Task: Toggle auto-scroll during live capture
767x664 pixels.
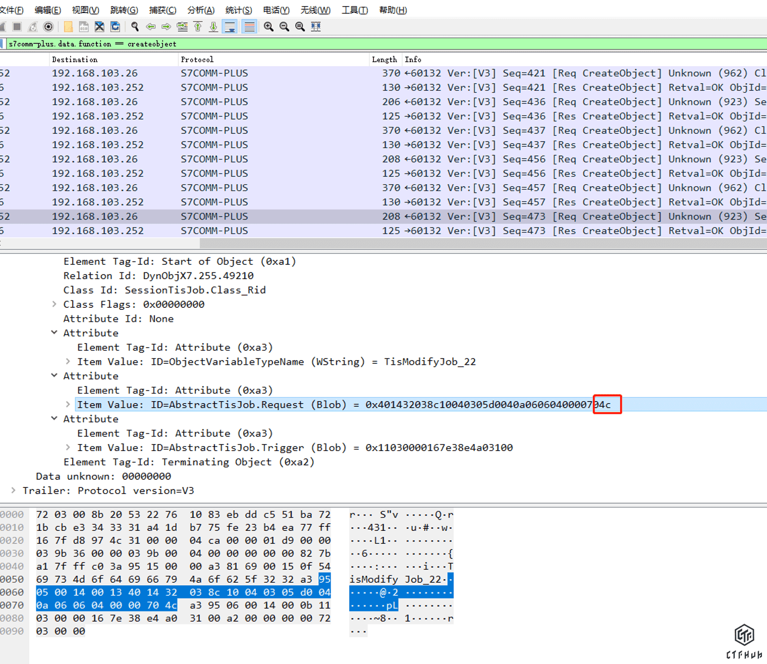Action: click(x=230, y=27)
